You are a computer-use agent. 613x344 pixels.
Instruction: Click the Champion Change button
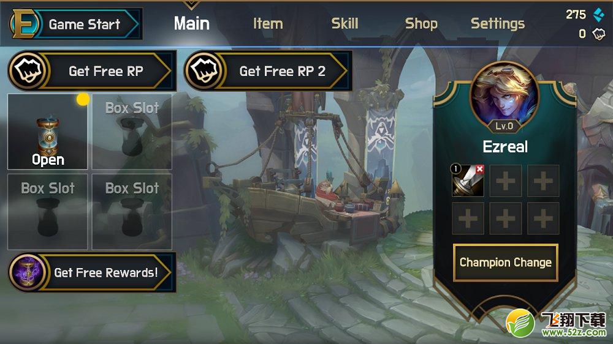point(505,263)
